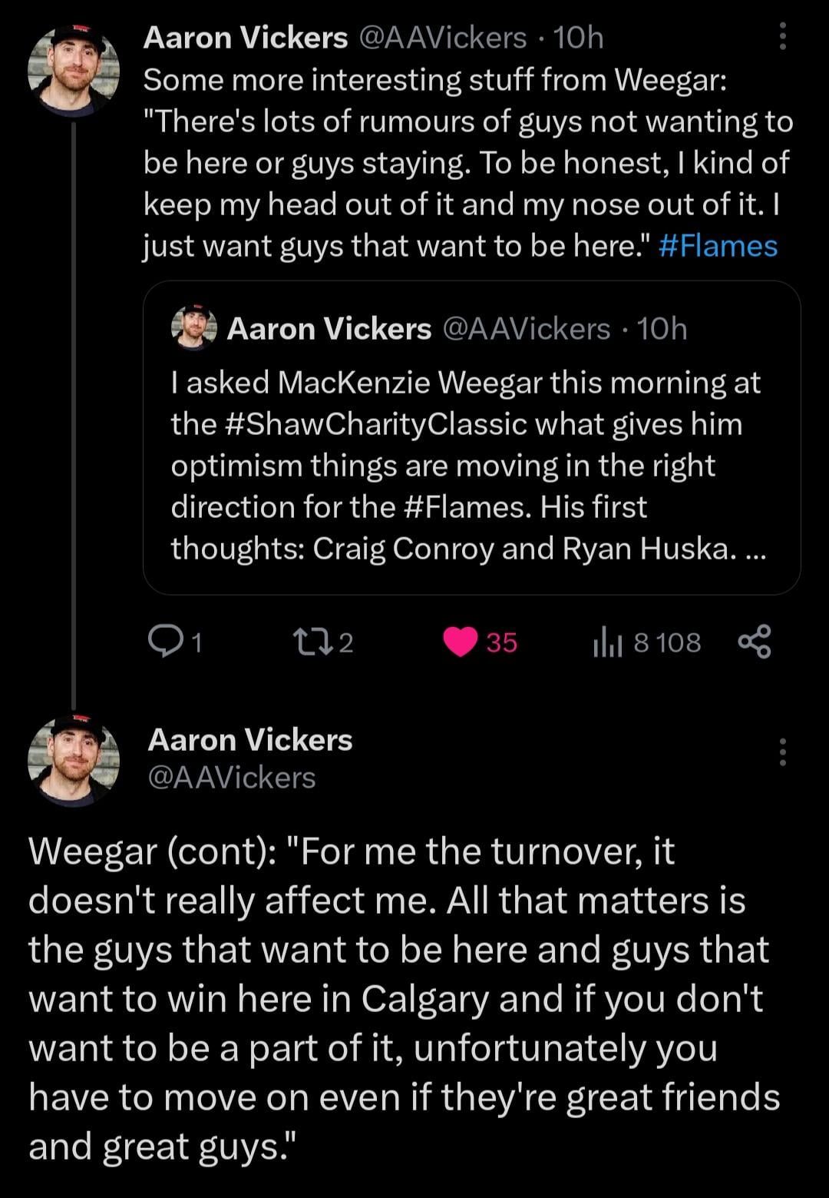Tap the small avatar in the quoted tweet
This screenshot has width=829, height=1198.
coord(193,328)
